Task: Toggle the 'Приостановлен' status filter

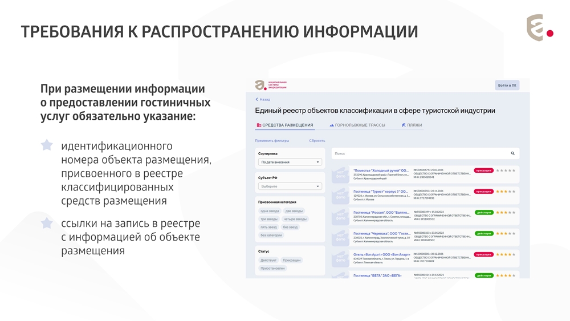Action: click(x=272, y=269)
